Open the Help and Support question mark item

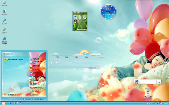tap(36, 88)
